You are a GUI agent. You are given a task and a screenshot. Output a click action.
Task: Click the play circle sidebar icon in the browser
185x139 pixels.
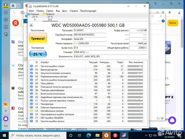pos(6,20)
